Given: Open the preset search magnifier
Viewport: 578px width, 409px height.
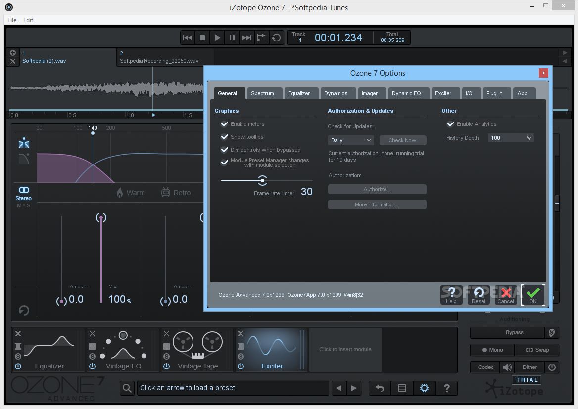Looking at the screenshot, I should coord(127,388).
